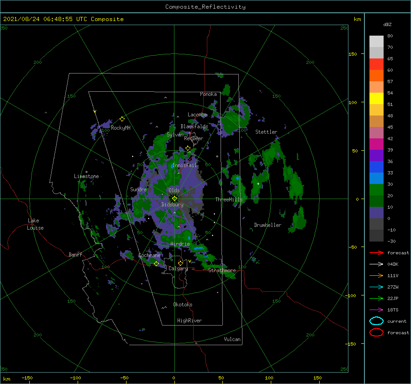The image size is (411, 384).
Task: Click the Didsbury town label
Action: pos(172,205)
